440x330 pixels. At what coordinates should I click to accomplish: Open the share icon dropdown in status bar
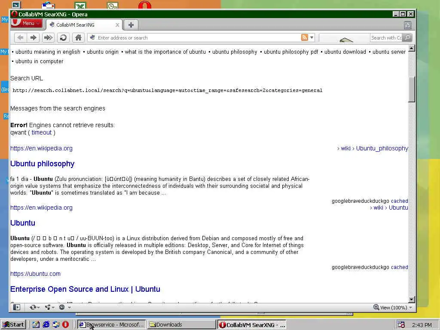(x=50, y=307)
